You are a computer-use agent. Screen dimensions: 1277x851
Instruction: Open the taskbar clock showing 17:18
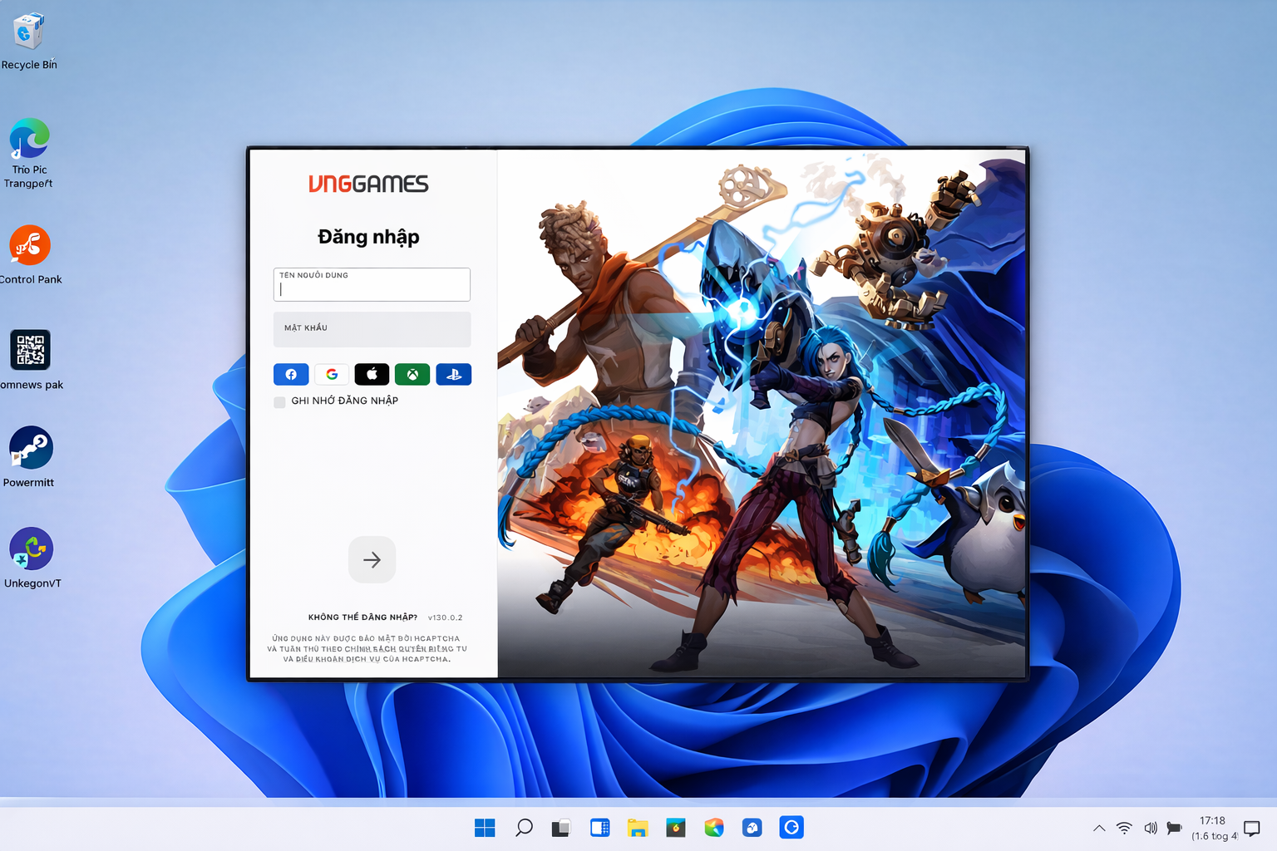[x=1213, y=828]
